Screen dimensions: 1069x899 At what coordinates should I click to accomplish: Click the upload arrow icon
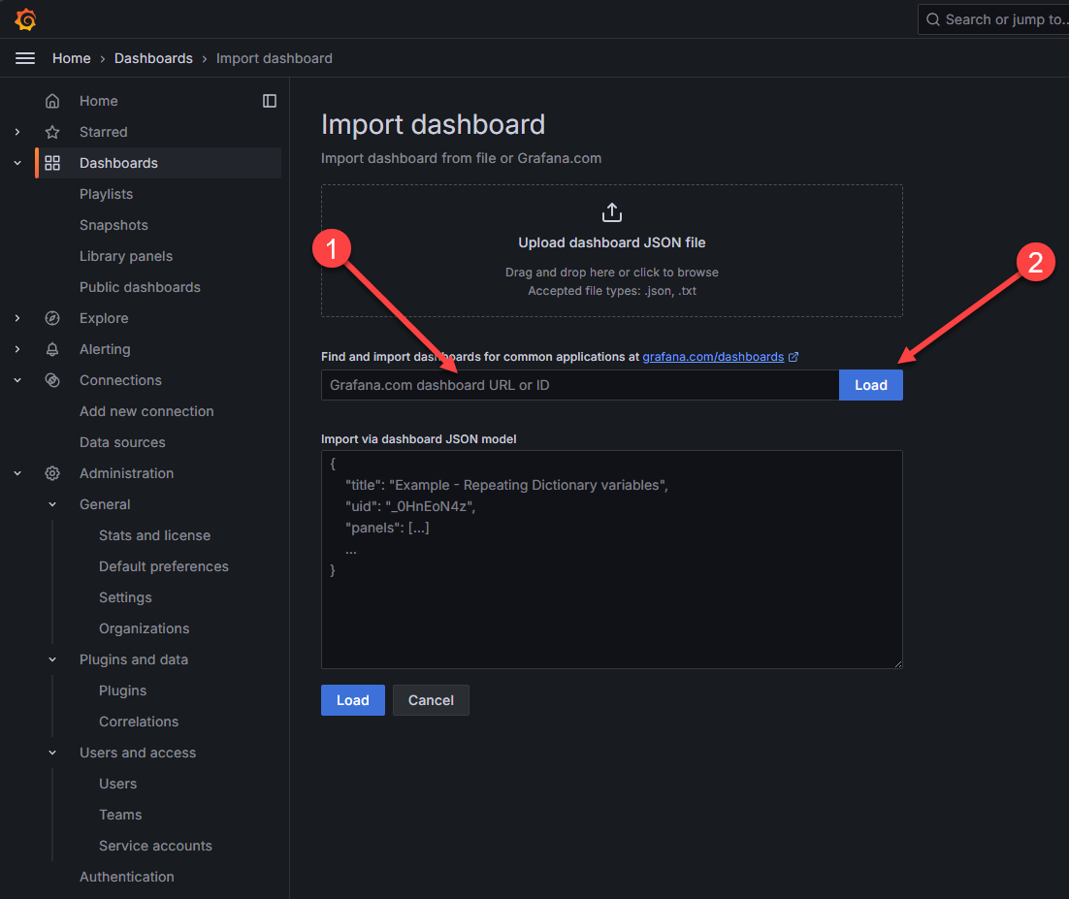pyautogui.click(x=612, y=212)
